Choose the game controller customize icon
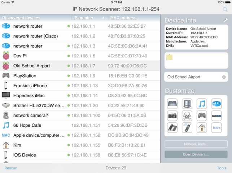 [202, 116]
